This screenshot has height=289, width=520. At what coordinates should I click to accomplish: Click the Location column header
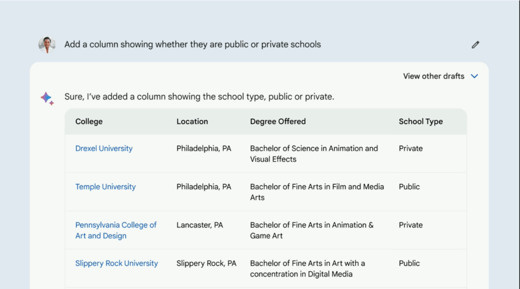[x=192, y=121]
